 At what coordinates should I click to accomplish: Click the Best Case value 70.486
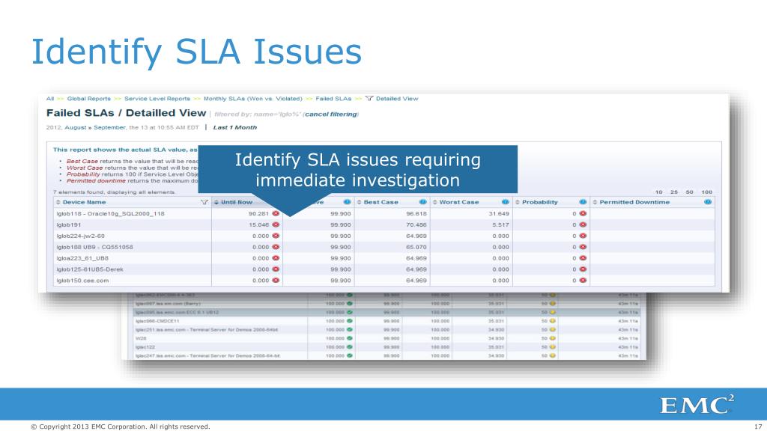(x=416, y=224)
